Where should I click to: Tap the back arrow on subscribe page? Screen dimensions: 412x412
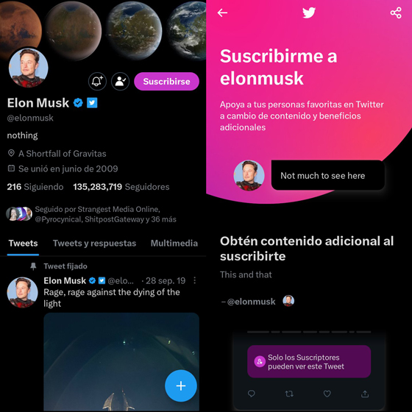(222, 13)
